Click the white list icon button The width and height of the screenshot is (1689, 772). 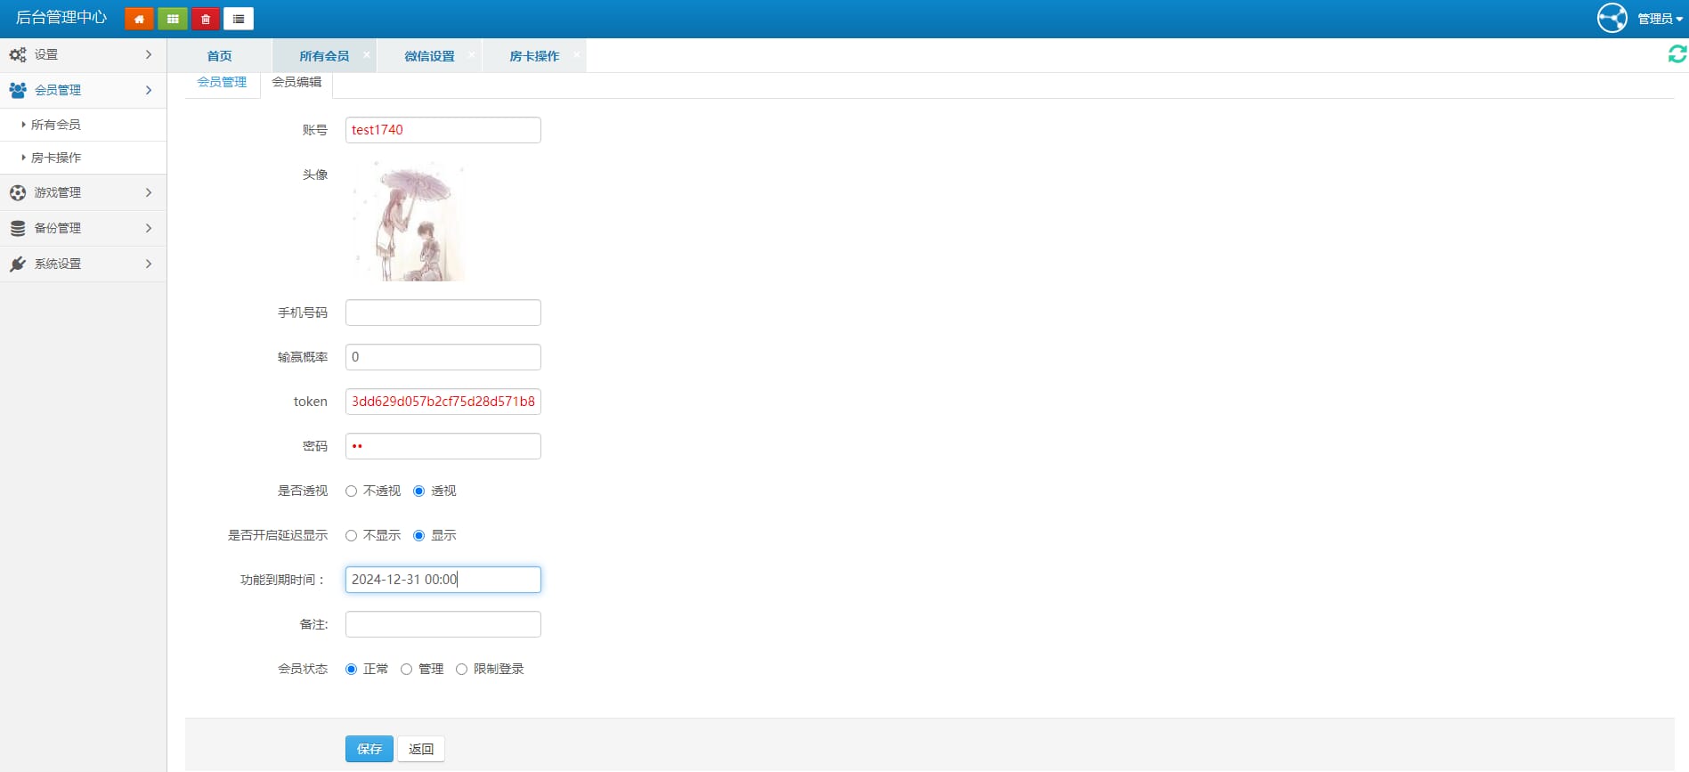point(239,19)
